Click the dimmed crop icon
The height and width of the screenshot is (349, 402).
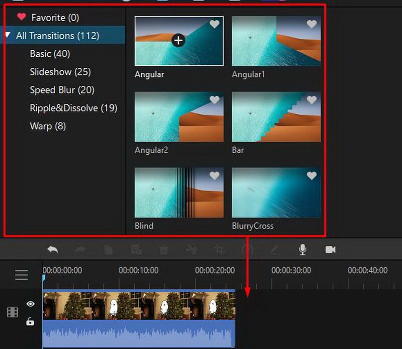pyautogui.click(x=219, y=249)
